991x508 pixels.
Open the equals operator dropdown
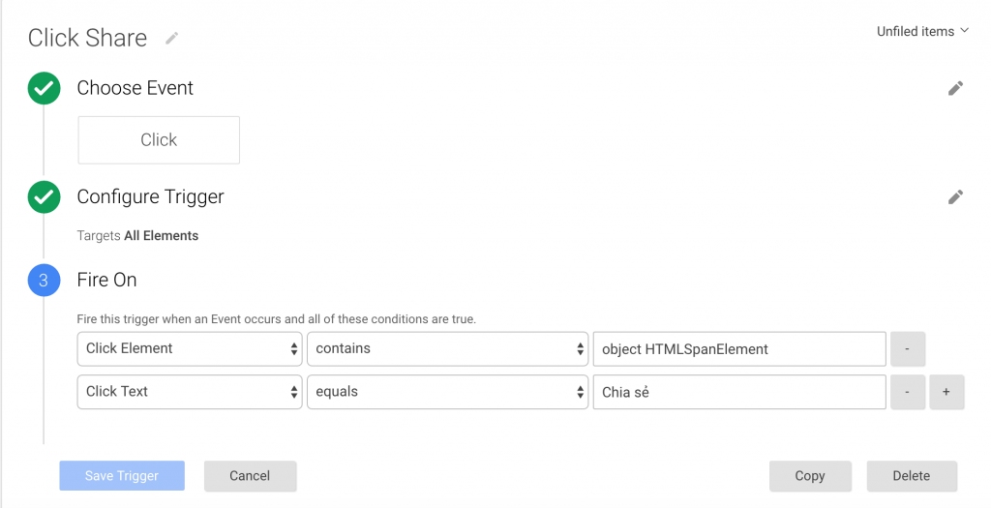coord(447,392)
